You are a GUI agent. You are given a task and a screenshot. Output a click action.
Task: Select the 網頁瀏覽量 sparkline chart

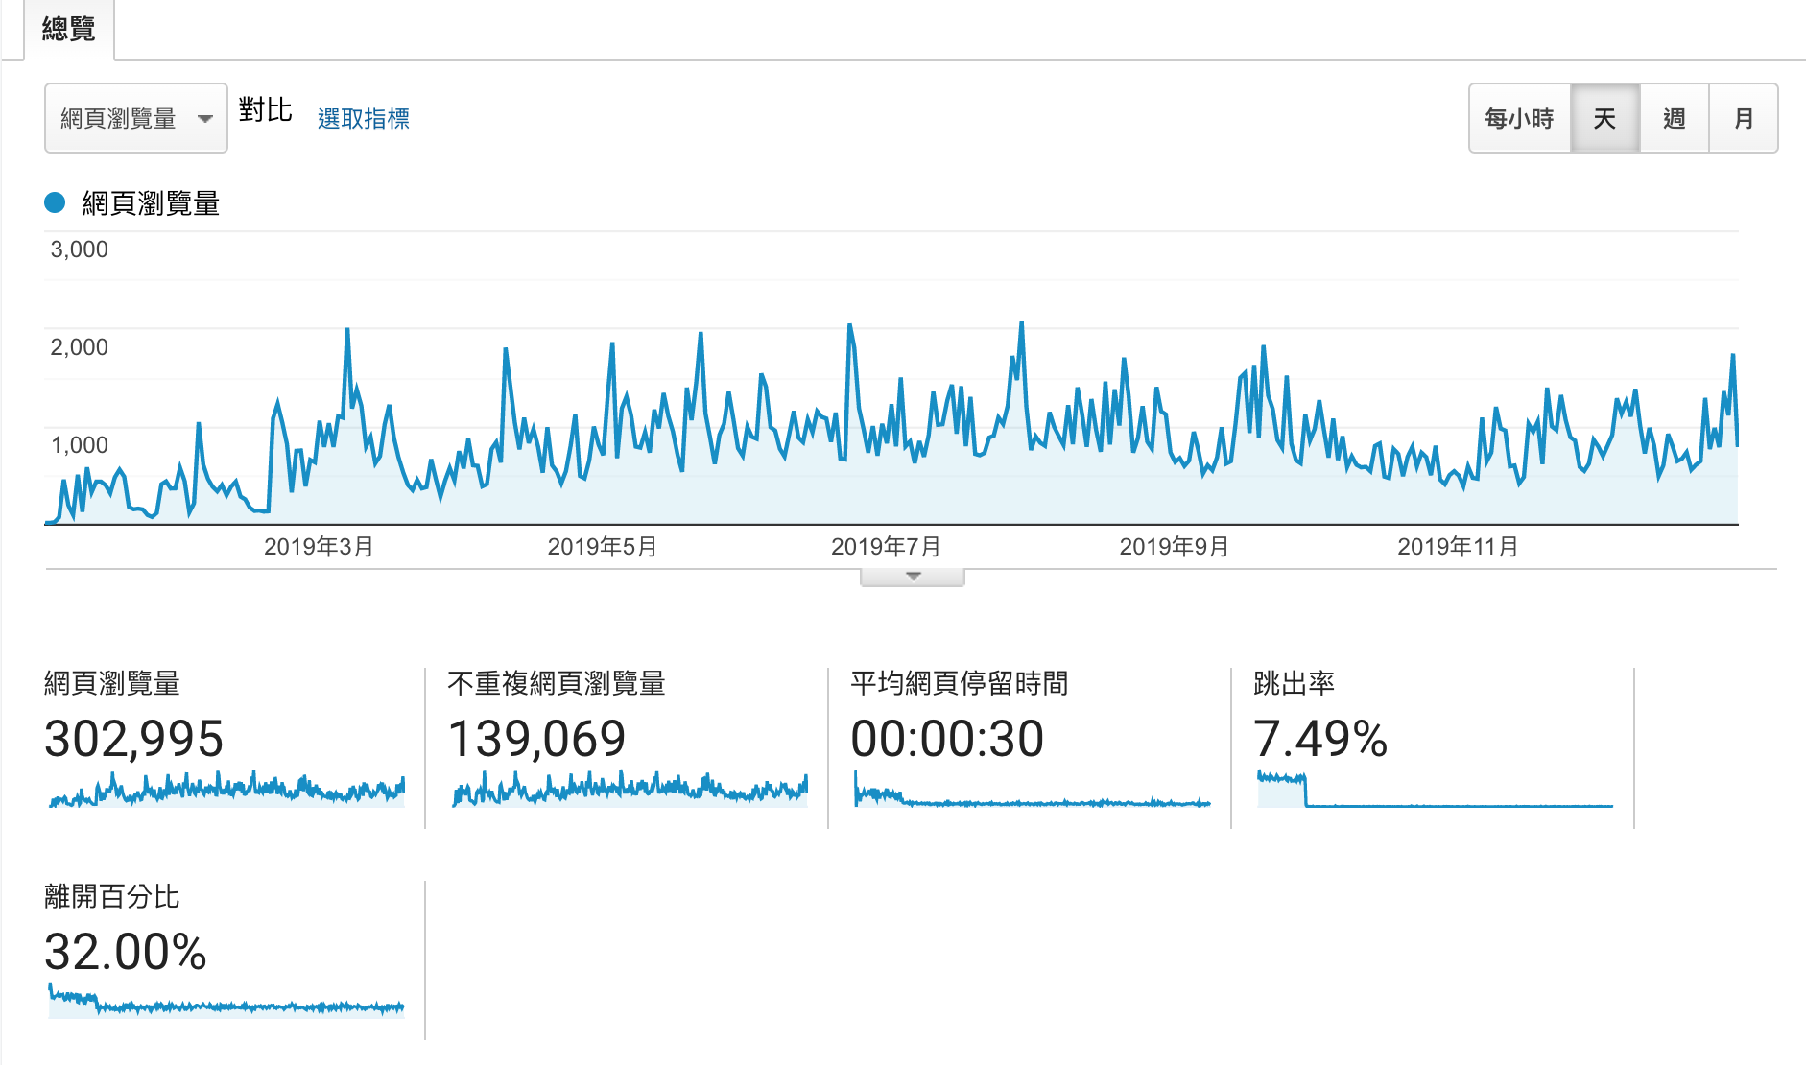[x=226, y=791]
